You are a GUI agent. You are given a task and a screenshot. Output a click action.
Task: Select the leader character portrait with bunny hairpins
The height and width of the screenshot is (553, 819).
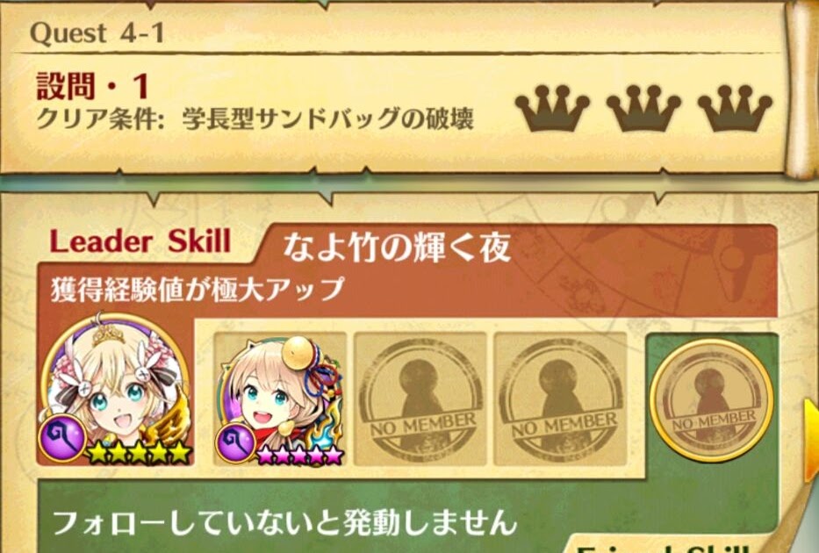[115, 387]
